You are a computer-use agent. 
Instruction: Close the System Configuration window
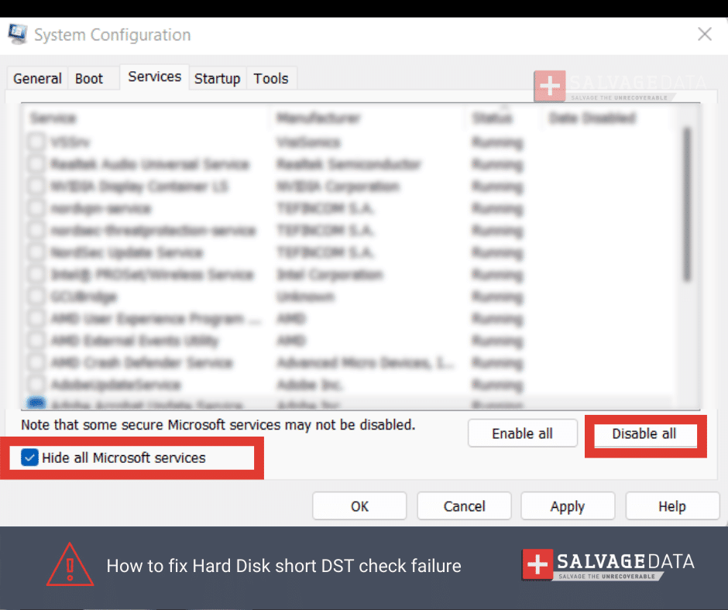[704, 34]
